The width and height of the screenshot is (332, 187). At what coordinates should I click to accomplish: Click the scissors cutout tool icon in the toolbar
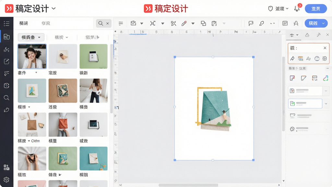click(x=173, y=23)
